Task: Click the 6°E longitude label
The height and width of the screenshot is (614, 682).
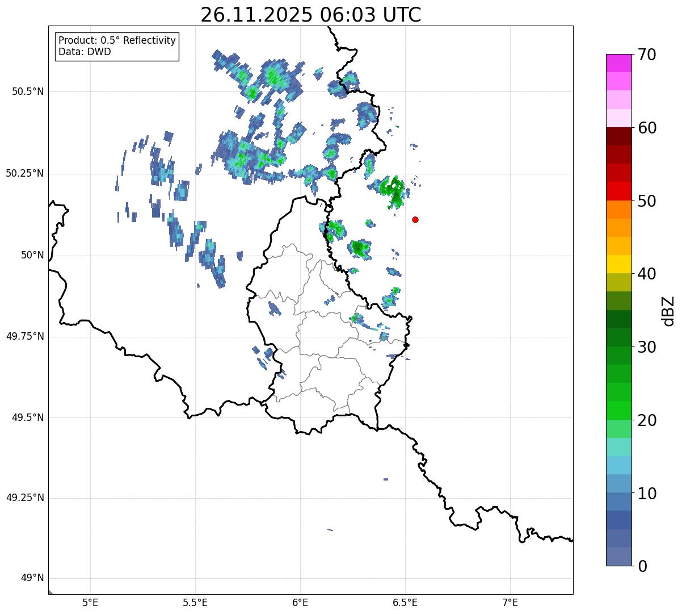Action: pos(300,603)
